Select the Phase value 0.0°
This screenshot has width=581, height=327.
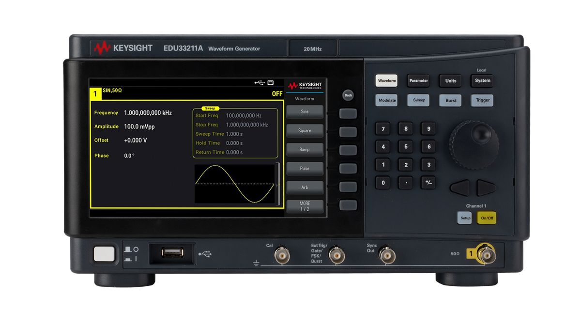pyautogui.click(x=129, y=156)
